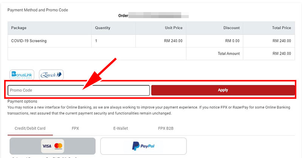Click the blurred Order number text

click(x=159, y=15)
